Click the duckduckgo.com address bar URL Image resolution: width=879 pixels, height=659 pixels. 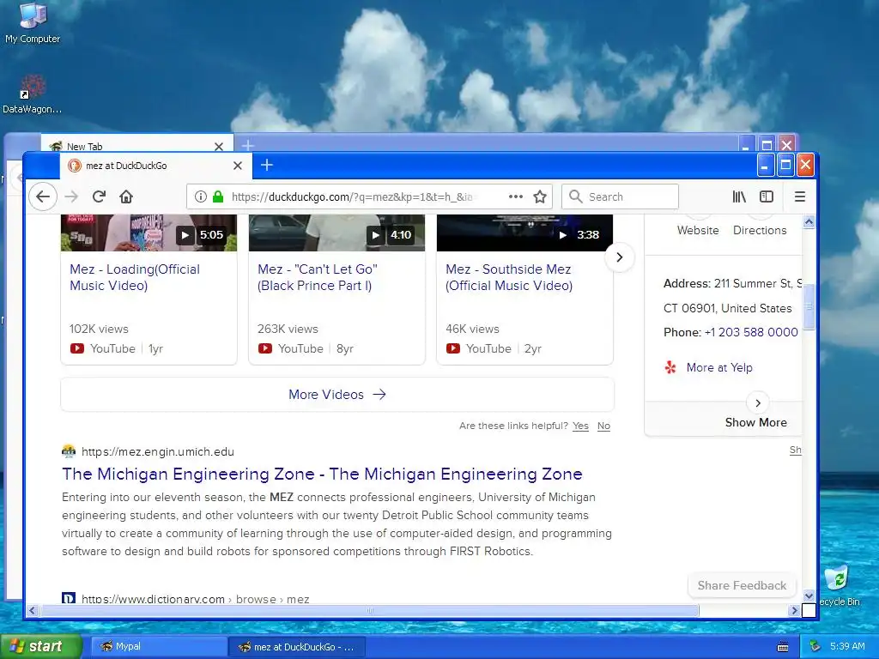(x=352, y=196)
